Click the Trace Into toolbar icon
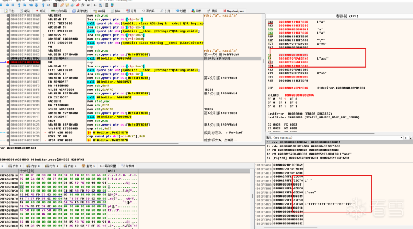Screen dimensions: 413x229 (x=31, y=5)
